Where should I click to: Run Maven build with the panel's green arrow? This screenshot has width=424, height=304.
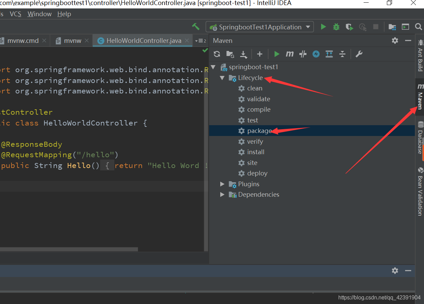point(277,54)
